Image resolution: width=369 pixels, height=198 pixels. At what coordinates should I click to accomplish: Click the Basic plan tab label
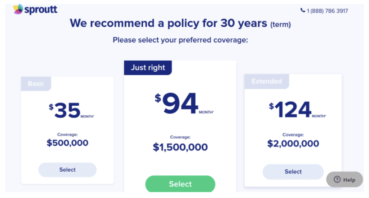tap(36, 84)
